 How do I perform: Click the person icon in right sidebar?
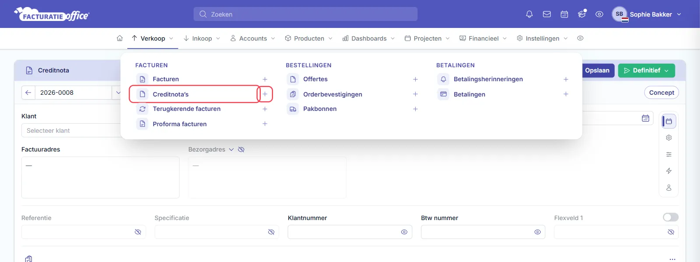point(669,188)
